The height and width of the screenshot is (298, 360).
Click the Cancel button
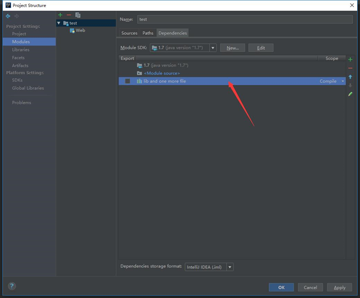coord(310,287)
